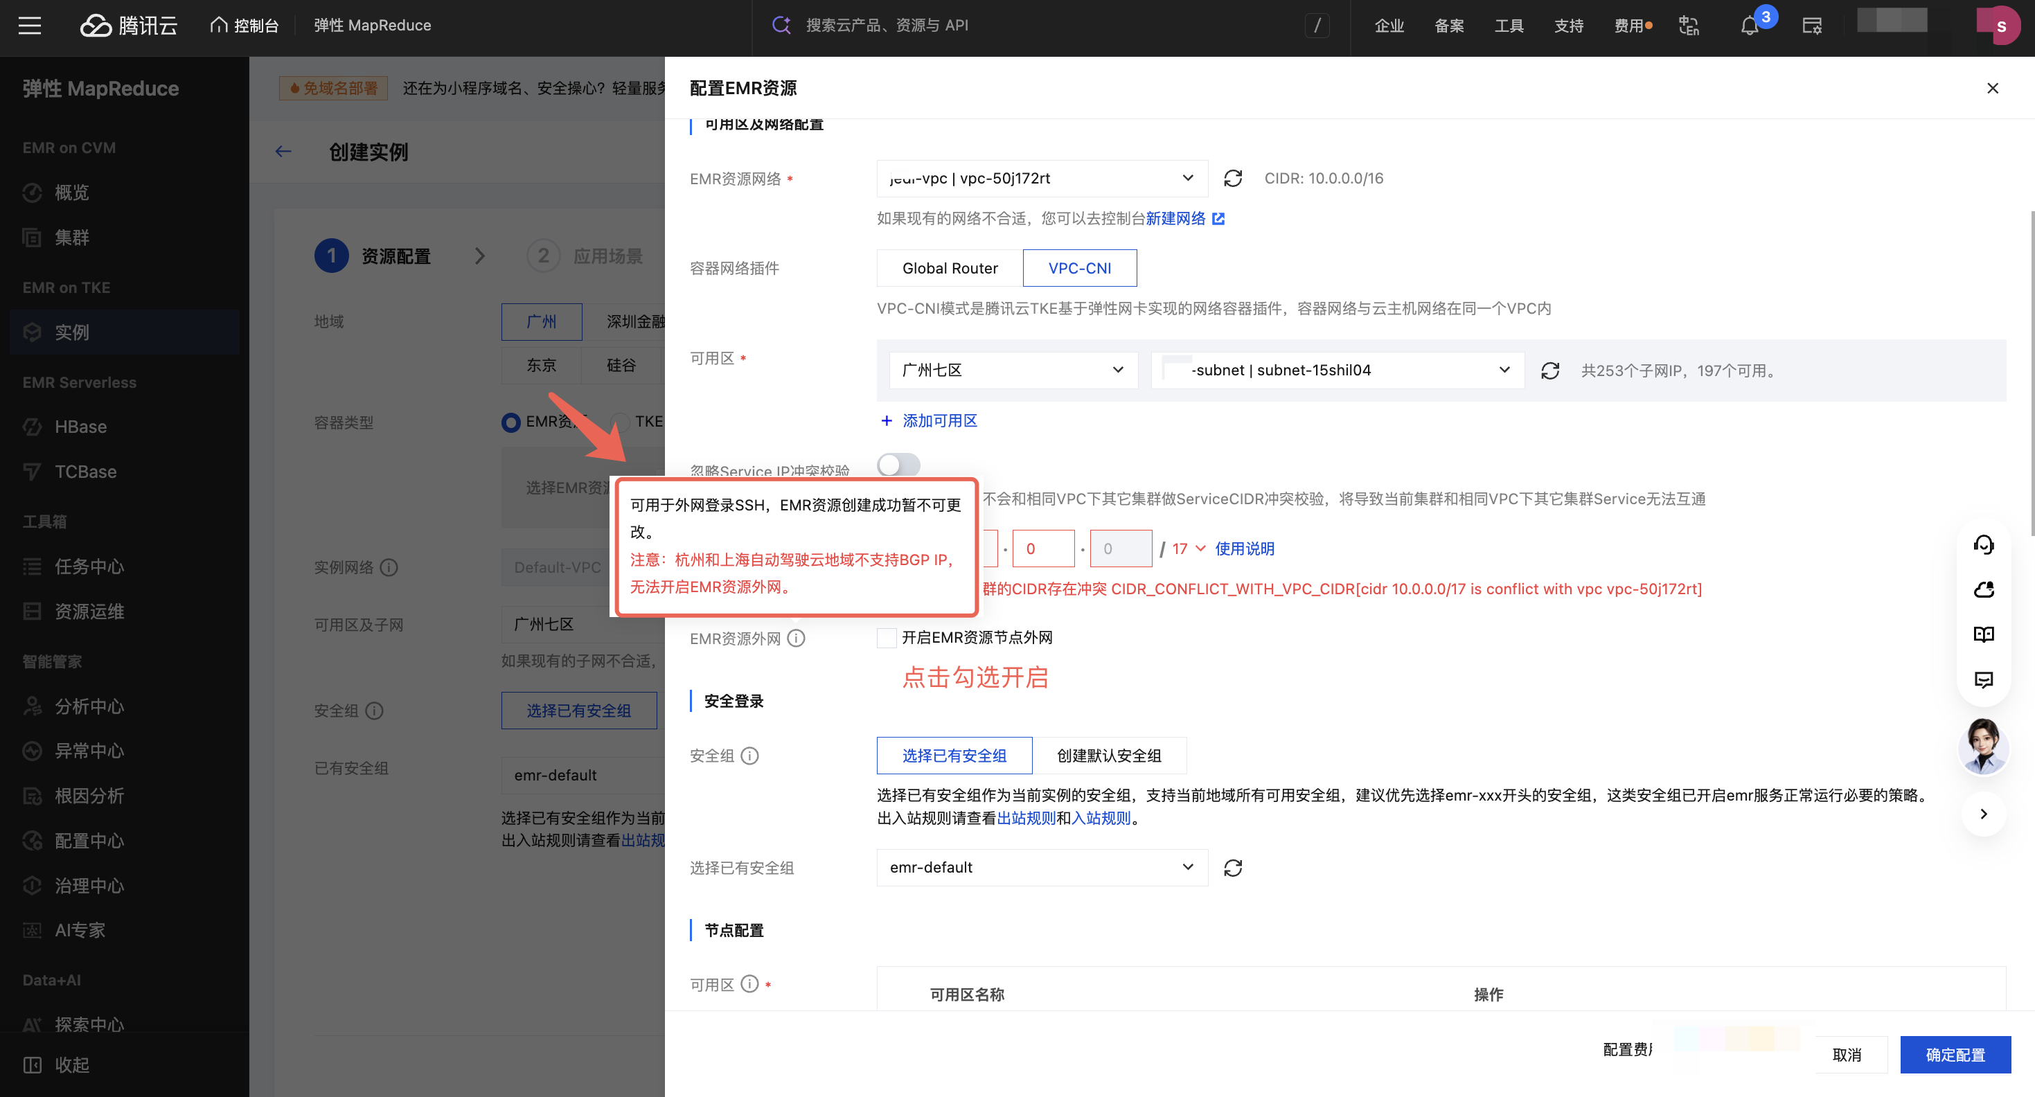This screenshot has width=2035, height=1097.
Task: Refresh the EMR资源网络 VPC list
Action: point(1232,179)
